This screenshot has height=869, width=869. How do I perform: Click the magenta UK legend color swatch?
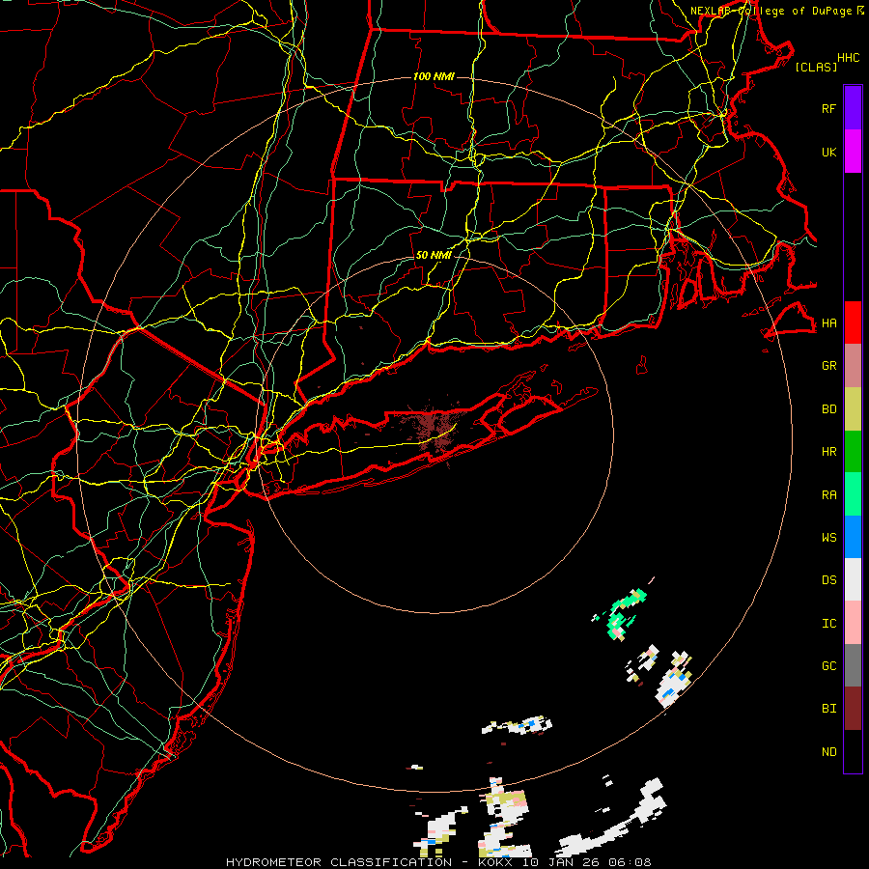tap(853, 152)
